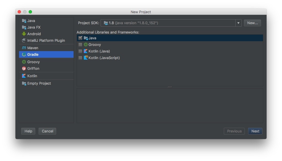
Task: Click the Kotlin icon in sidebar
Action: [x=24, y=76]
